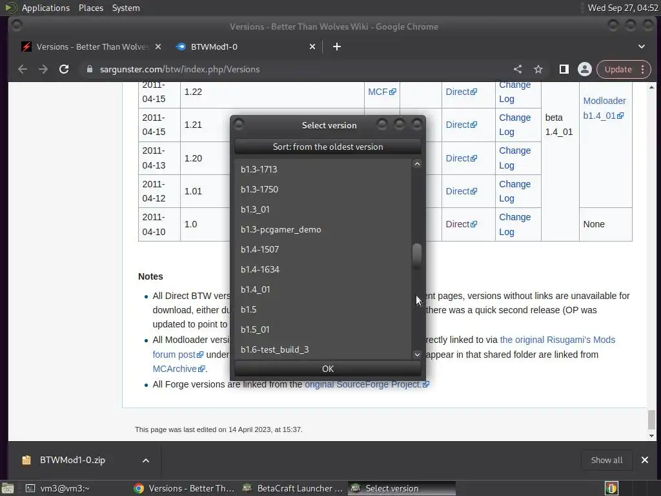661x496 pixels.
Task: Select version b1.4_01 in list
Action: [x=323, y=289]
